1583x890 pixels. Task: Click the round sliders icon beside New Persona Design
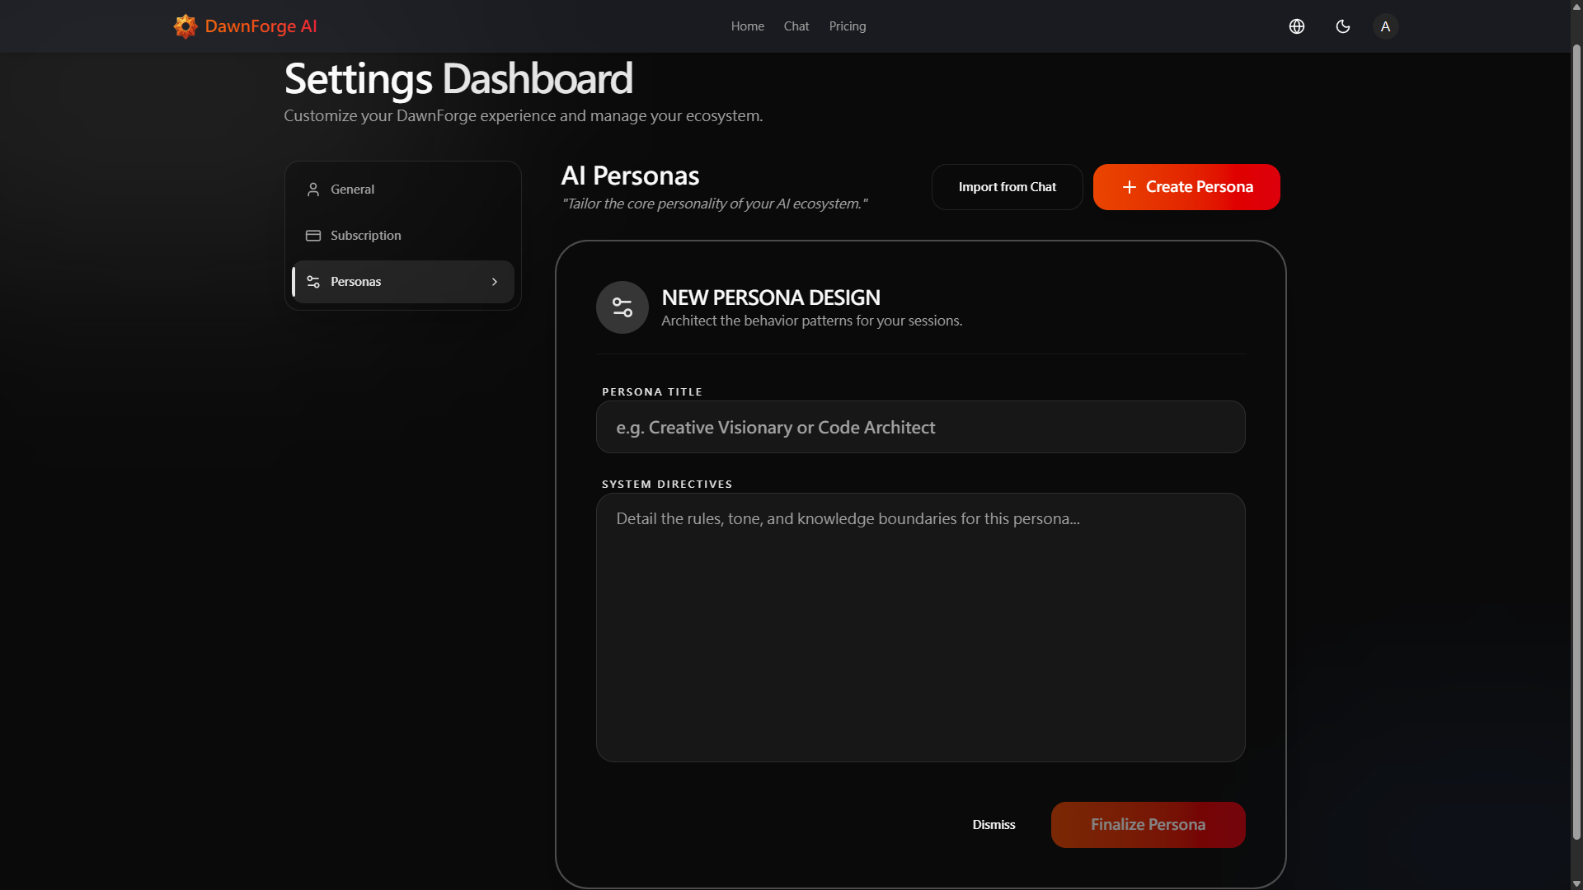coord(622,307)
